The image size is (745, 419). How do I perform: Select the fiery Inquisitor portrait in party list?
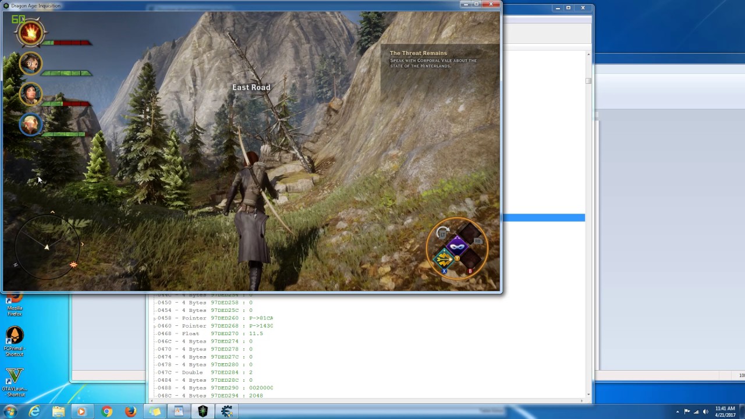click(31, 33)
